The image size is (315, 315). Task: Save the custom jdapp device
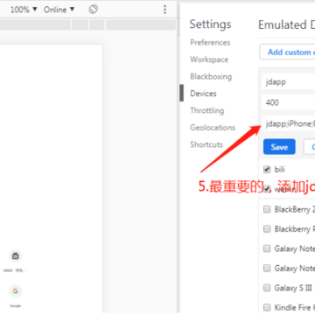click(x=279, y=147)
